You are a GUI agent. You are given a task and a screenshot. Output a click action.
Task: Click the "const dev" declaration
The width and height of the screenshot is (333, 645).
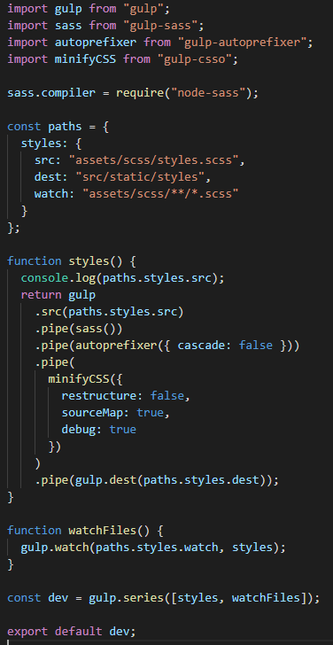[38, 599]
